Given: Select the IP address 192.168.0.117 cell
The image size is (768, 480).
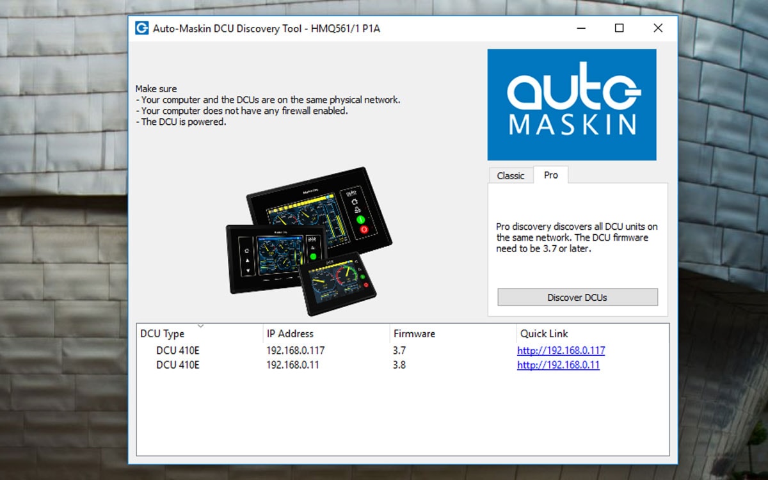Looking at the screenshot, I should point(295,351).
